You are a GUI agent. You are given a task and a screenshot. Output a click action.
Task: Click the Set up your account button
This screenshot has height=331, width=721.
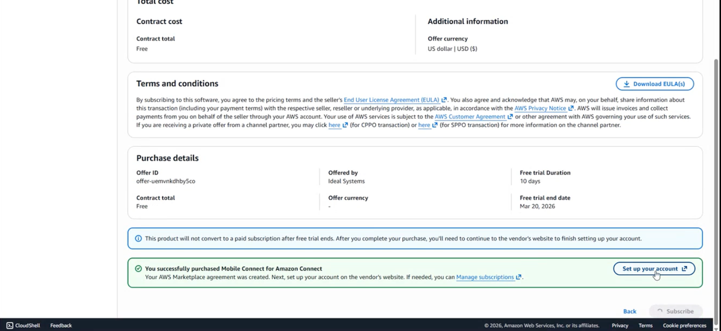click(x=654, y=268)
